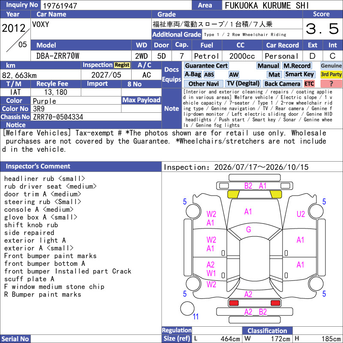Viewport: 343px width, 343px height.
Task: Click the red ETC badge
Action: click(309, 84)
